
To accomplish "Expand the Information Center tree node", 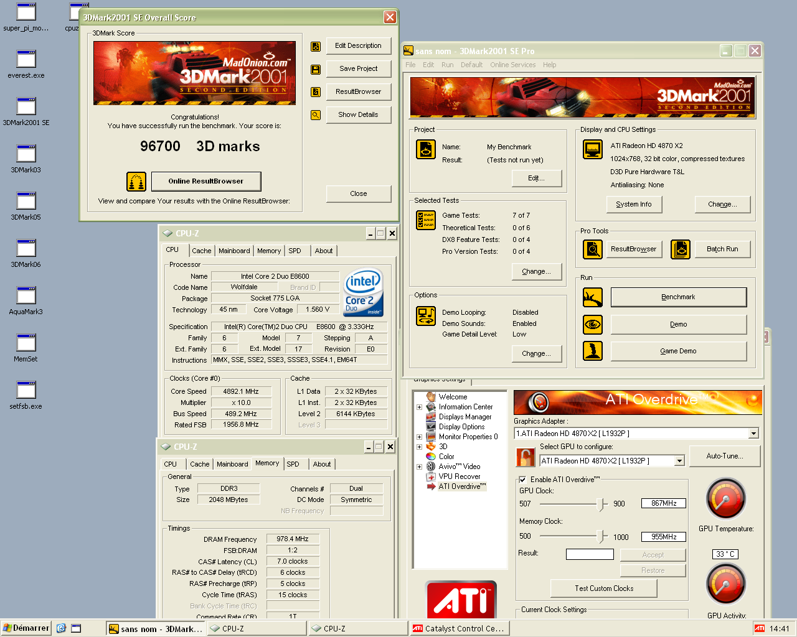I will 419,407.
